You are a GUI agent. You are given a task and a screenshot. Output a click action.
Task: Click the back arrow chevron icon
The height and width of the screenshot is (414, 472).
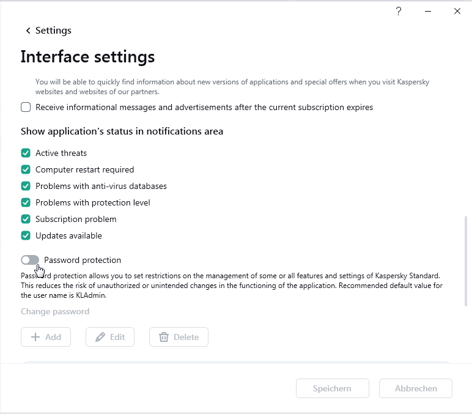(x=28, y=31)
